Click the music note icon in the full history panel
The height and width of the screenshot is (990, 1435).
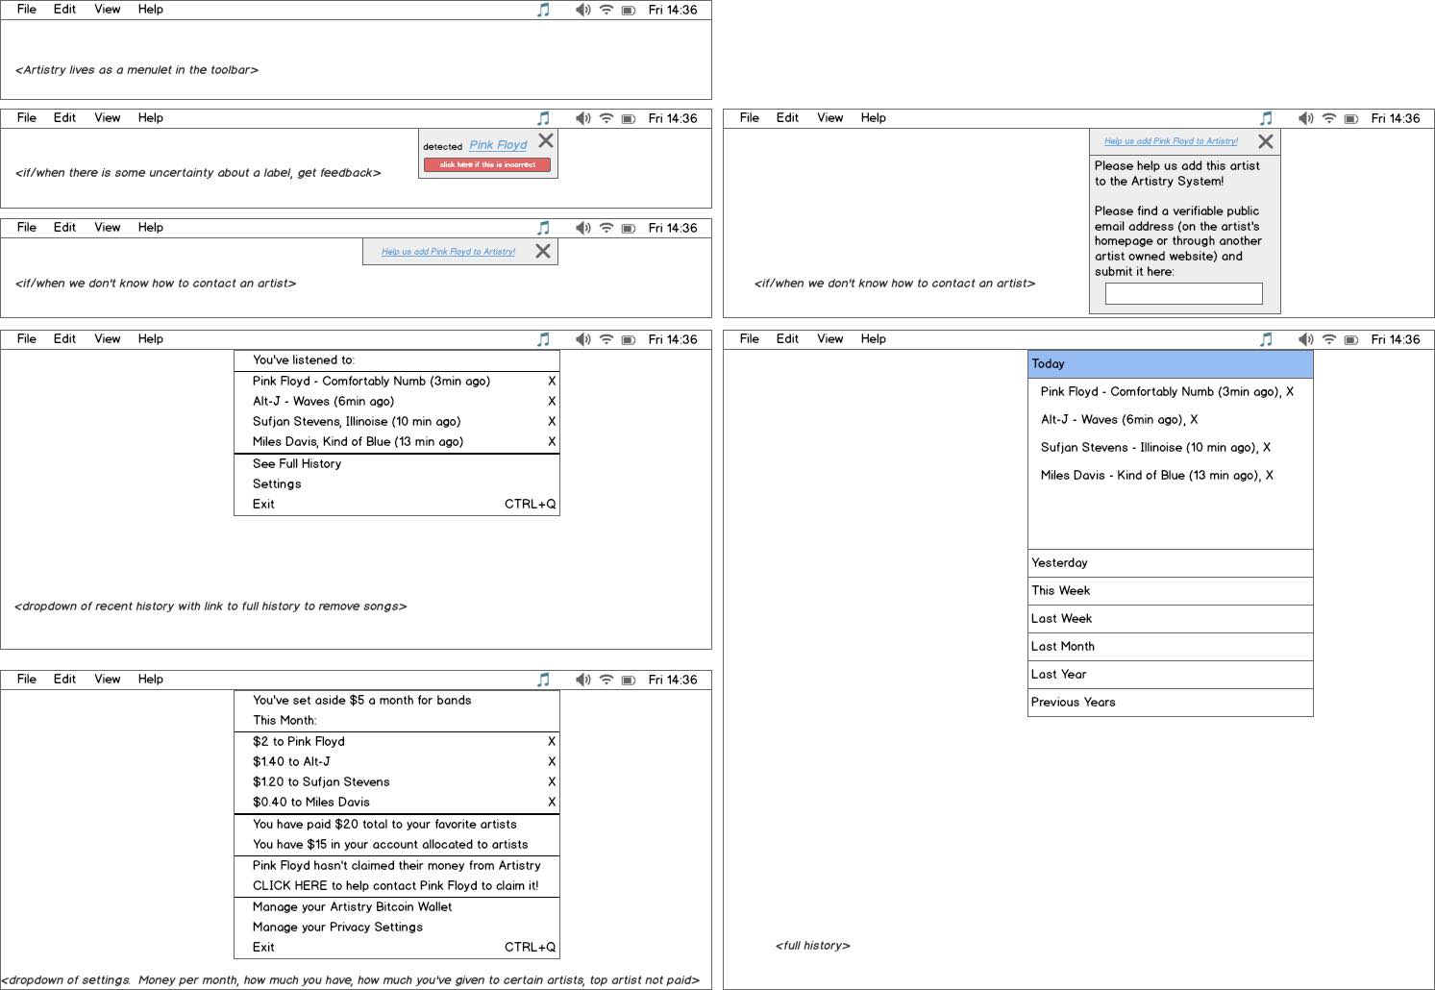click(1266, 339)
